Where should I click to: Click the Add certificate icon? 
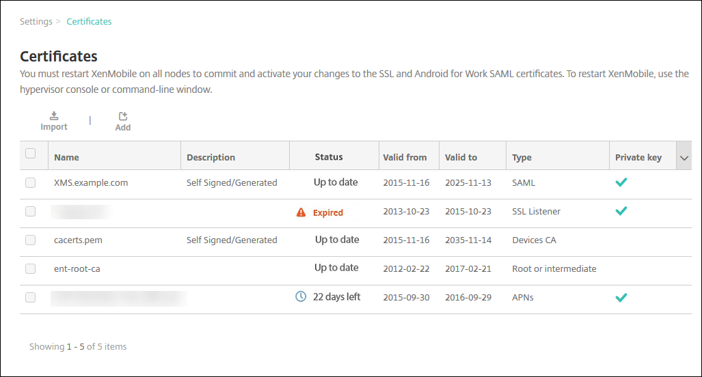click(123, 117)
